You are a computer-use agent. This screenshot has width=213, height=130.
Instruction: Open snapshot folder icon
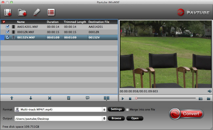pyautogui.click(x=209, y=99)
